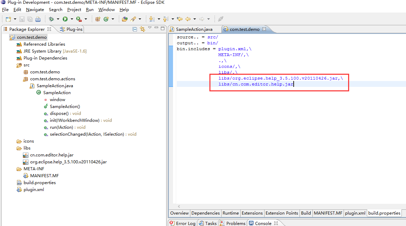Open the Search menu
The height and width of the screenshot is (226, 406).
56,10
